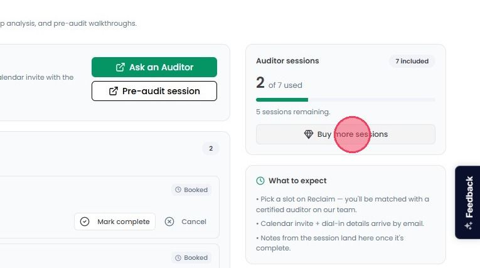
Task: Click the 7 included badge
Action: 412,62
